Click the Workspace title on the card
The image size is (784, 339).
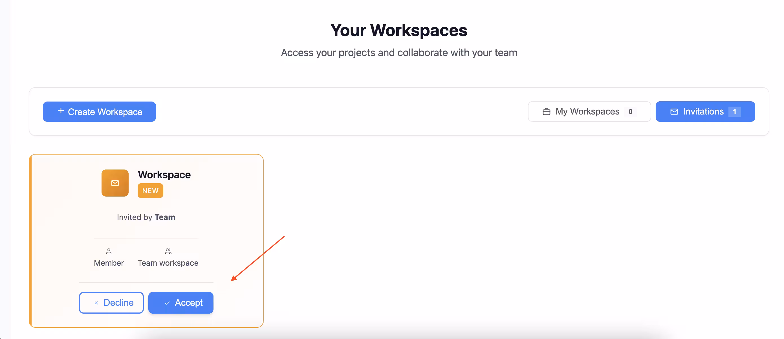click(164, 175)
